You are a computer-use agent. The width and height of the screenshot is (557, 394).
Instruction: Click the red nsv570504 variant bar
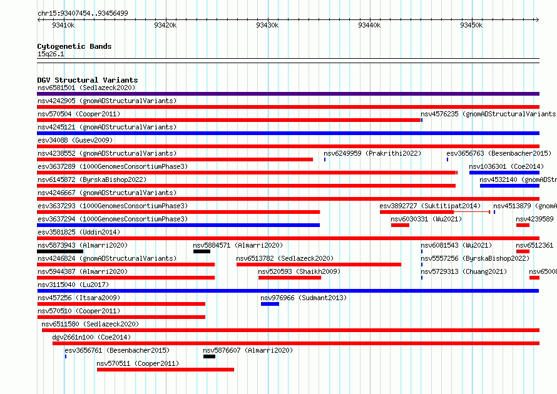pyautogui.click(x=229, y=120)
